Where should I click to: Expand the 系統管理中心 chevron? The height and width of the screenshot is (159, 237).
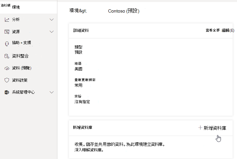pyautogui.click(x=52, y=92)
